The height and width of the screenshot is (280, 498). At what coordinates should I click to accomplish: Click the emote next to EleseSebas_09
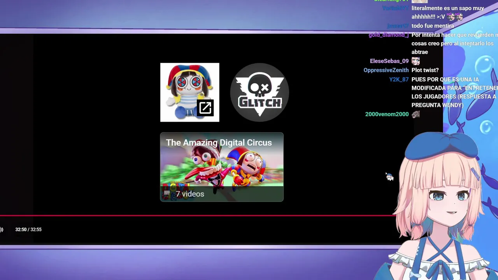coord(416,61)
